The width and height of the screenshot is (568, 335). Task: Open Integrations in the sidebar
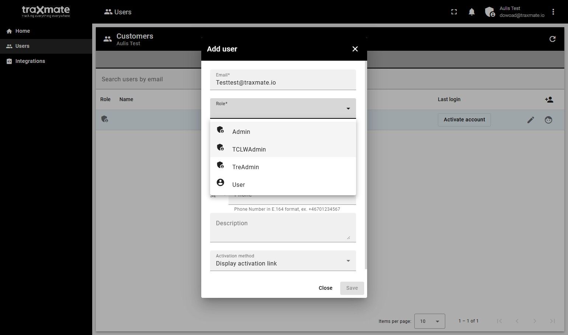point(46,61)
